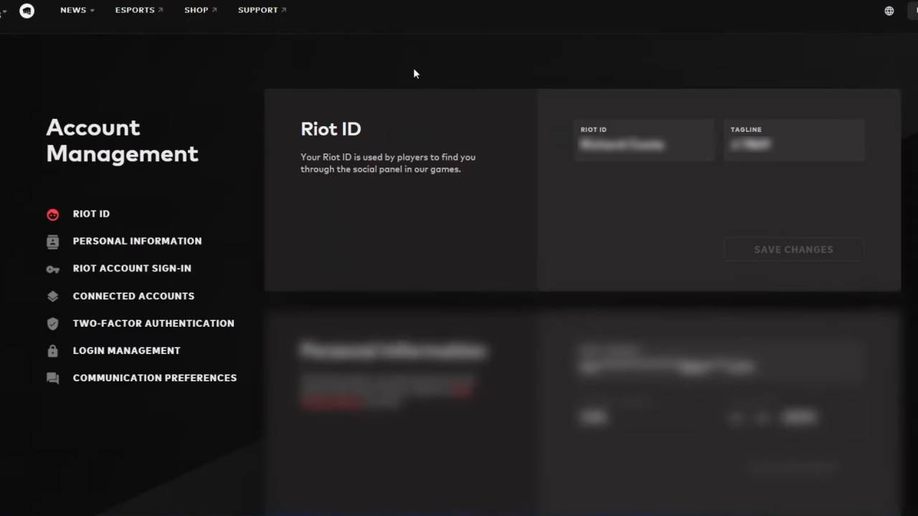Click the Communication Preferences chat icon

(x=52, y=378)
